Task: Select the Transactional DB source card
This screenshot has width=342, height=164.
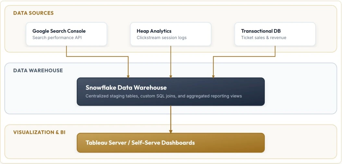Action: point(275,34)
